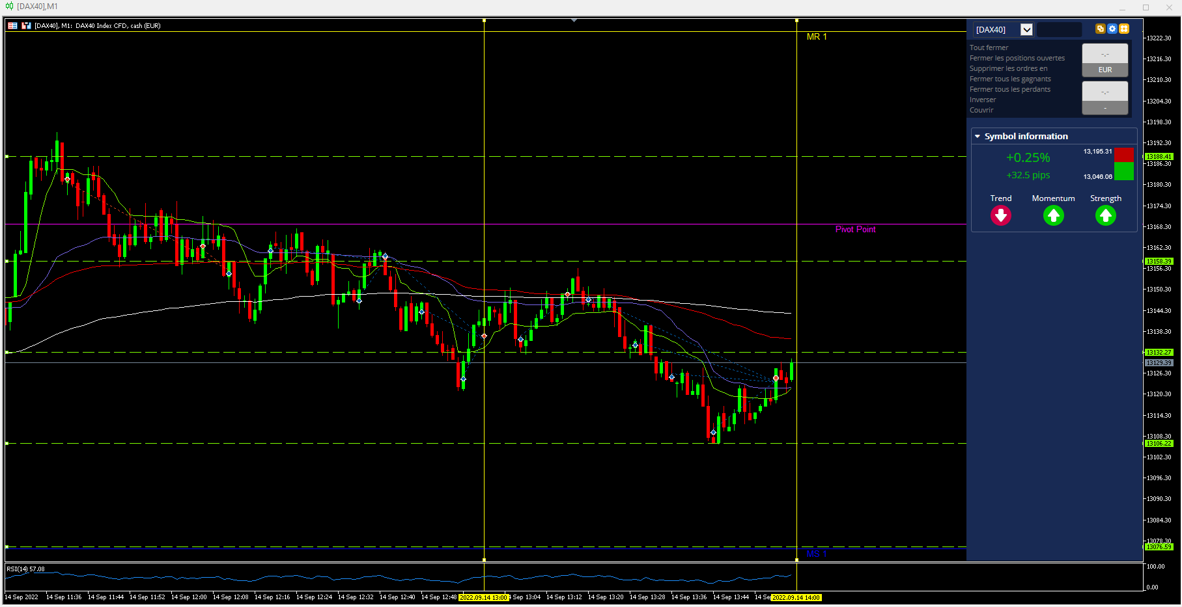Click the EUR profit display box
Screen dimensions: 1182x607
[x=1105, y=60]
